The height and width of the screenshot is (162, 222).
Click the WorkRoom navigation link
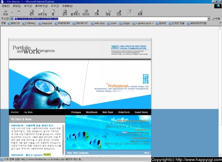(92, 112)
